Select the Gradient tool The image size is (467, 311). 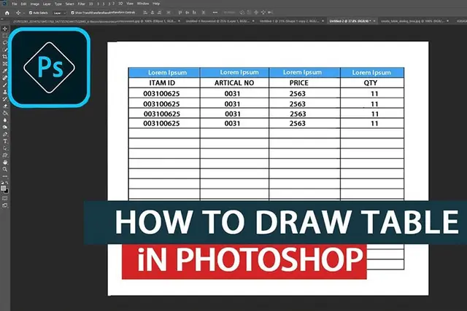point(5,113)
